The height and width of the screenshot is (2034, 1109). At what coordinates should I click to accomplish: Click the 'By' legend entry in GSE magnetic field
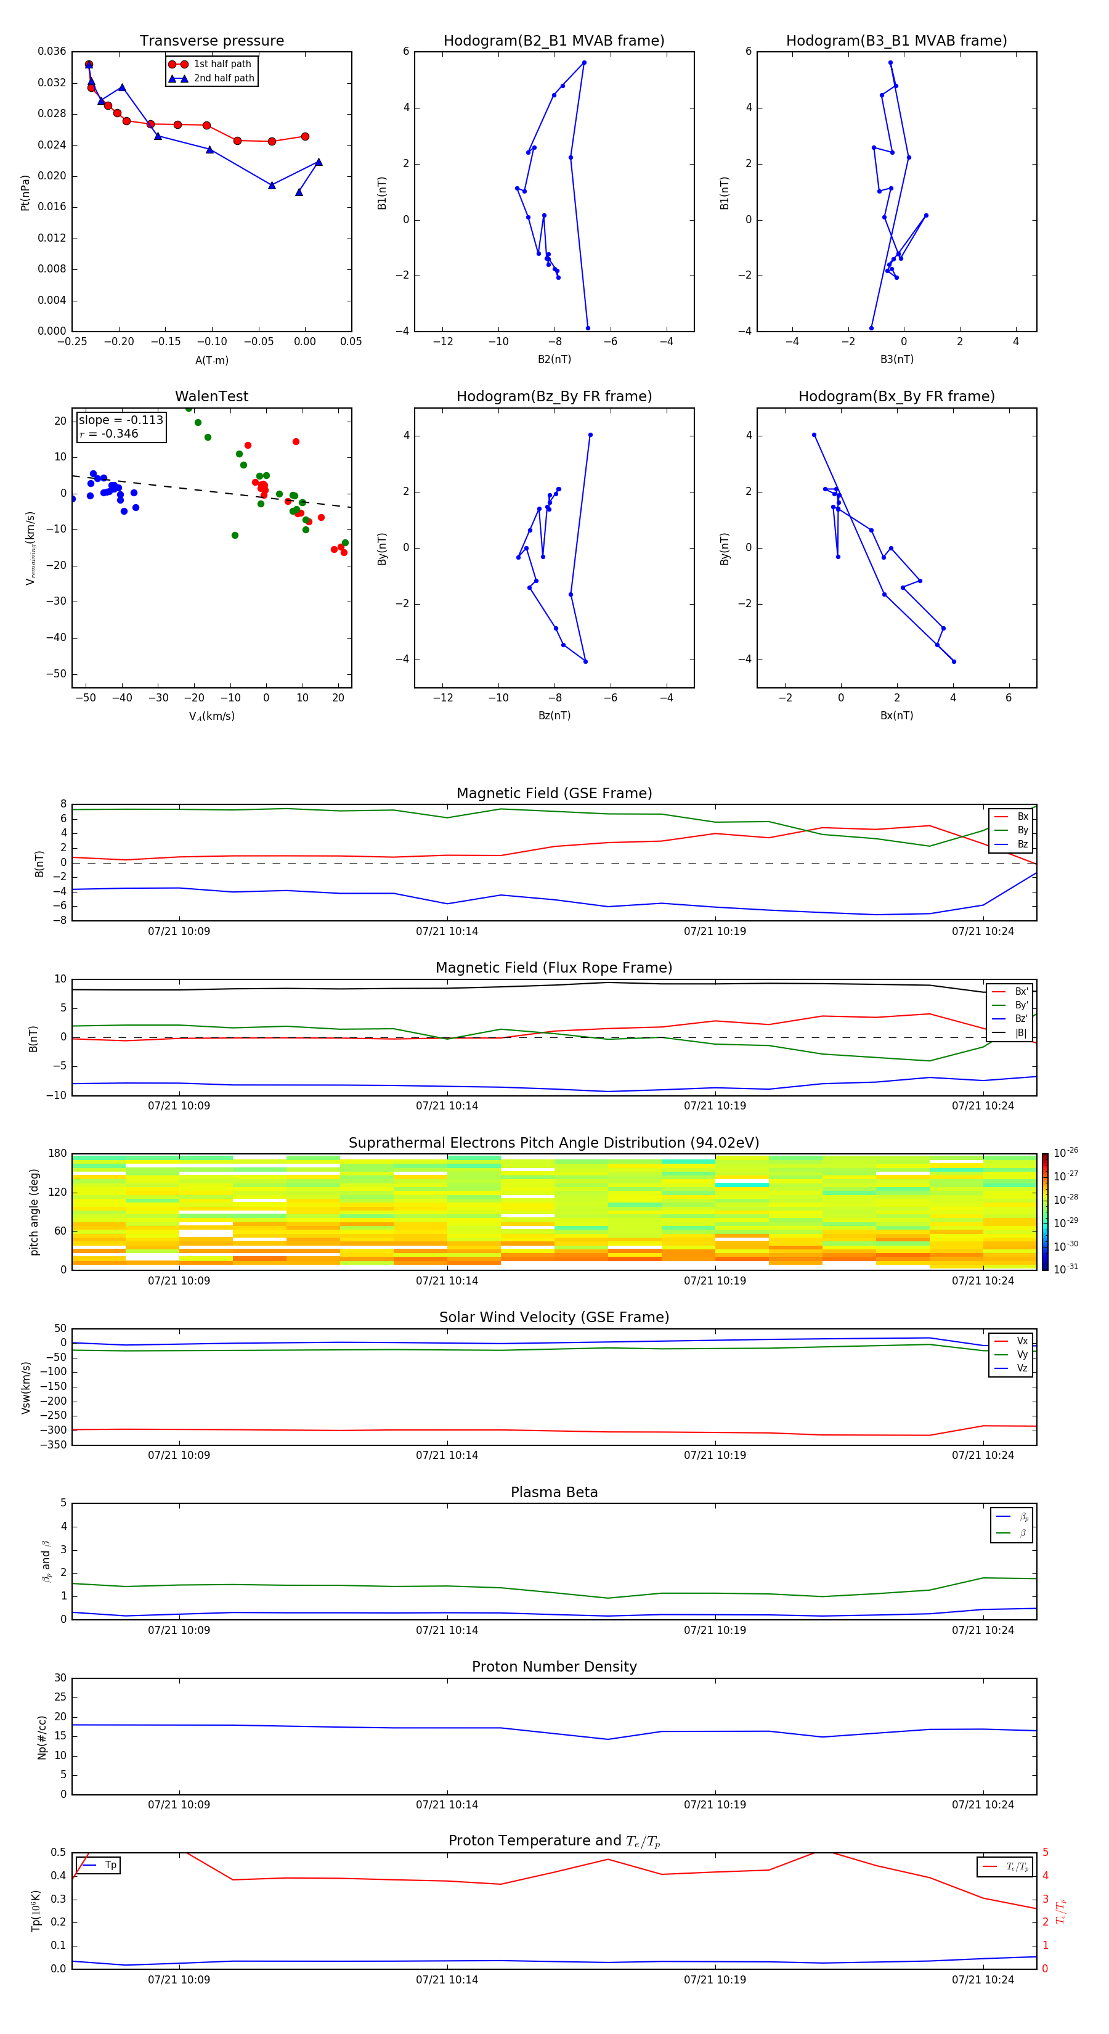coord(1011,830)
